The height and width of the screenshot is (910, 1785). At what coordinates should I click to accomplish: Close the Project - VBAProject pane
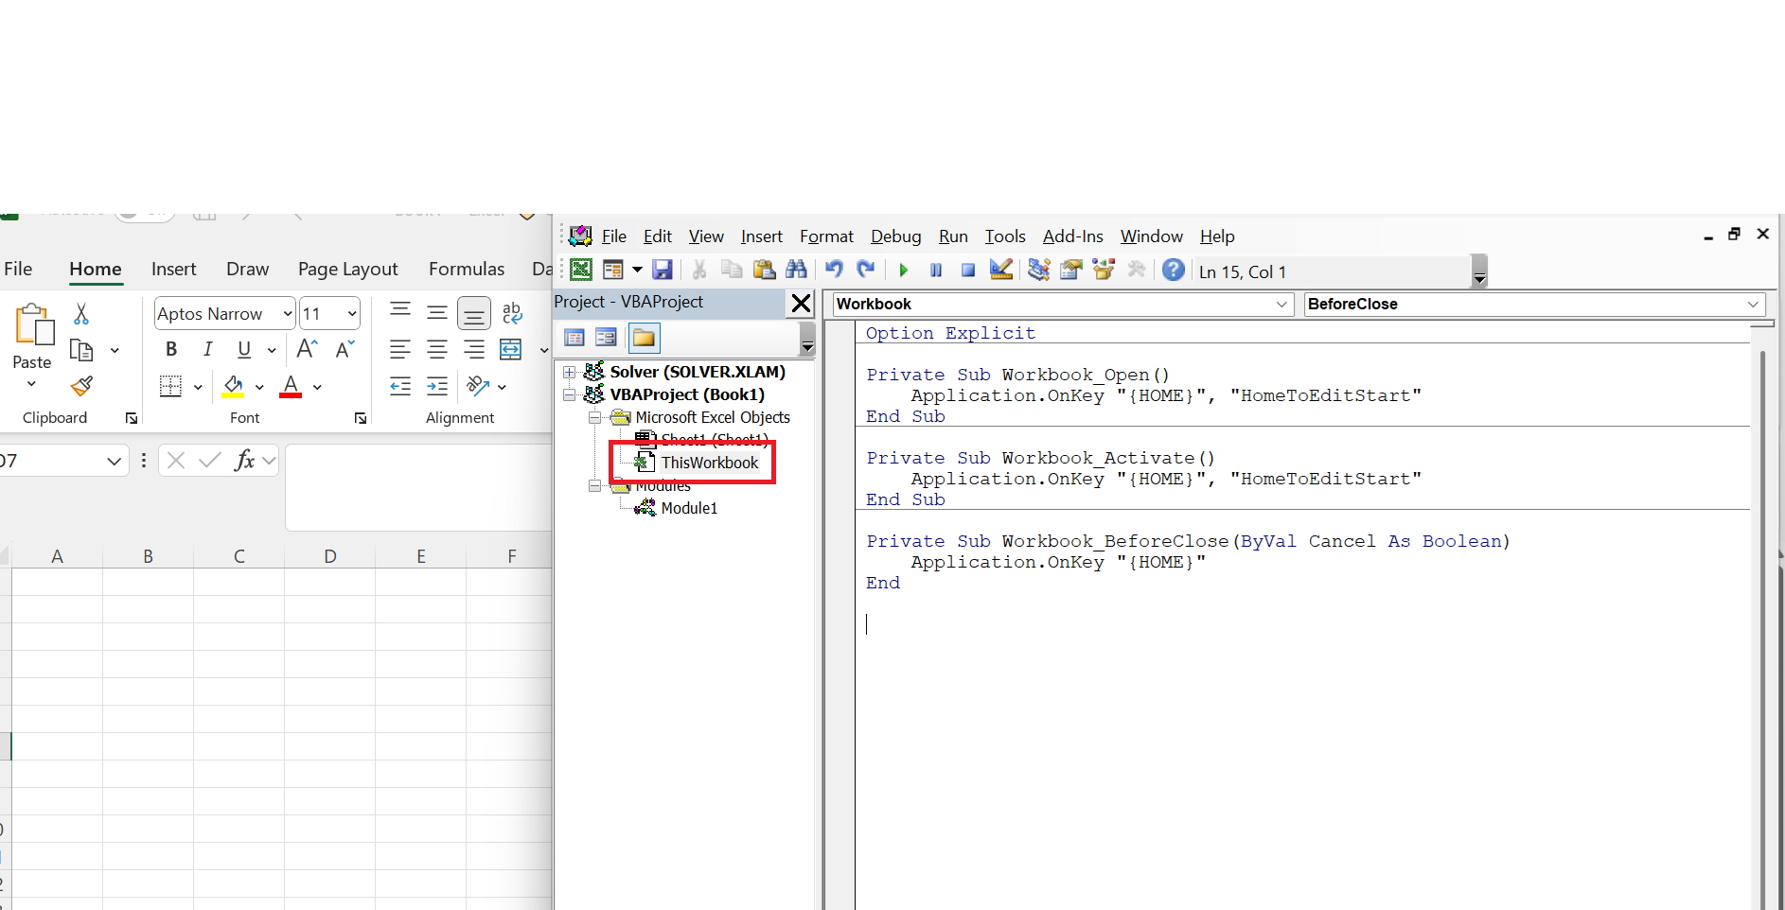point(801,304)
